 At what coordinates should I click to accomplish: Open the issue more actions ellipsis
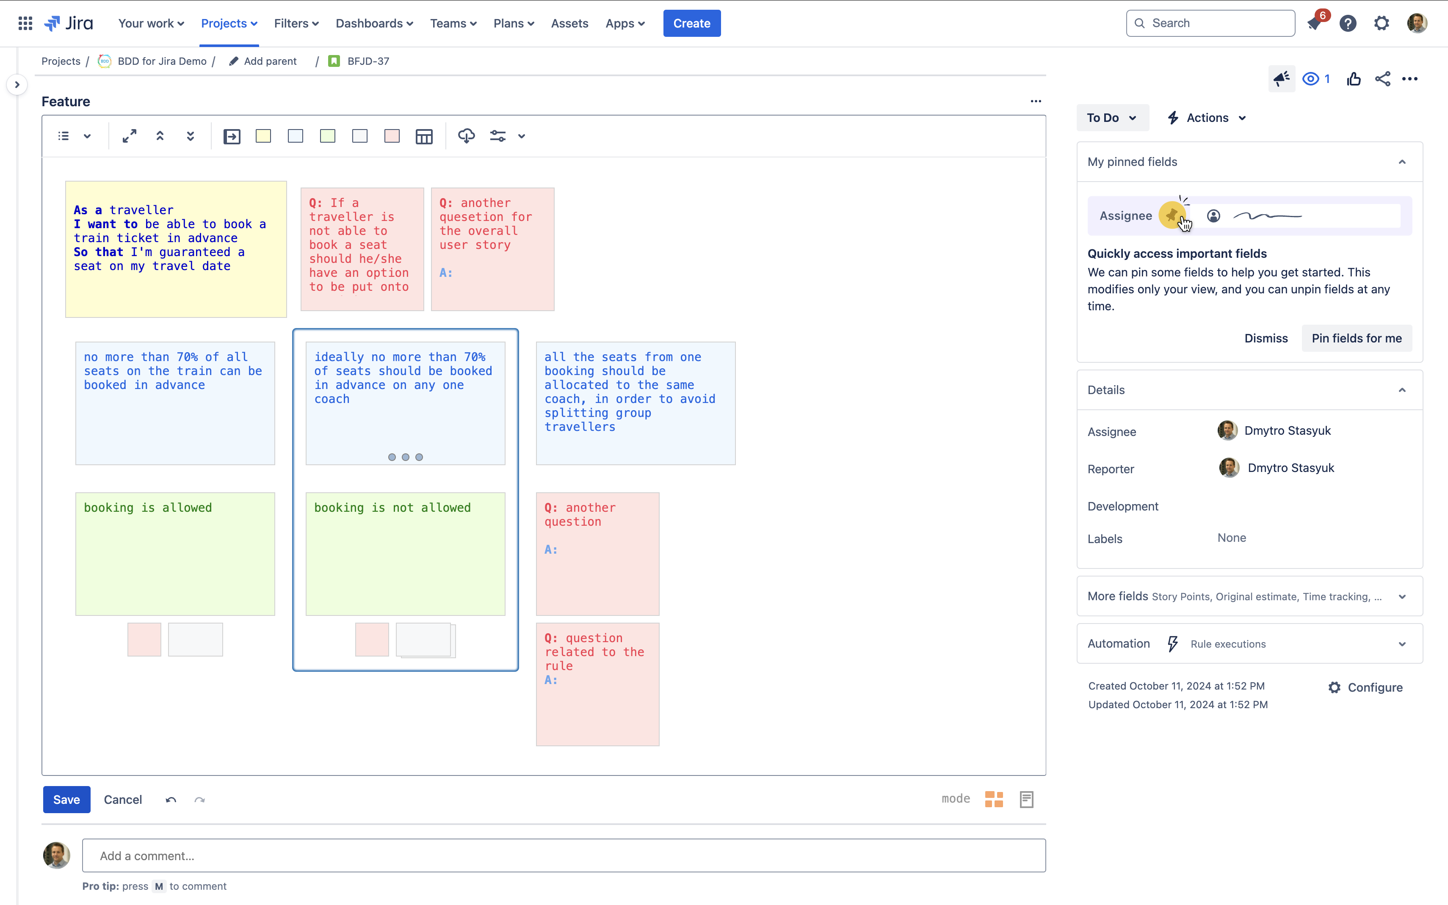(1410, 78)
